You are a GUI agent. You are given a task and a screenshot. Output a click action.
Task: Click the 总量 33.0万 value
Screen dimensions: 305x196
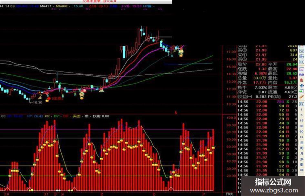[260, 78]
